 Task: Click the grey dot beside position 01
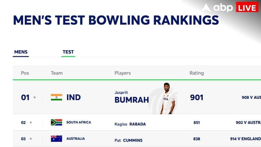click(x=35, y=98)
